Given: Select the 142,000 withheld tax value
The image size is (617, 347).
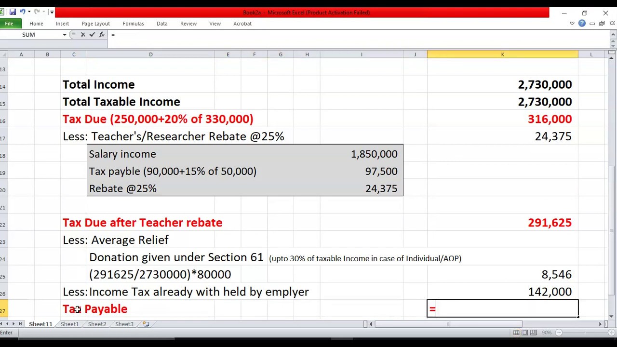Looking at the screenshot, I should [550, 292].
